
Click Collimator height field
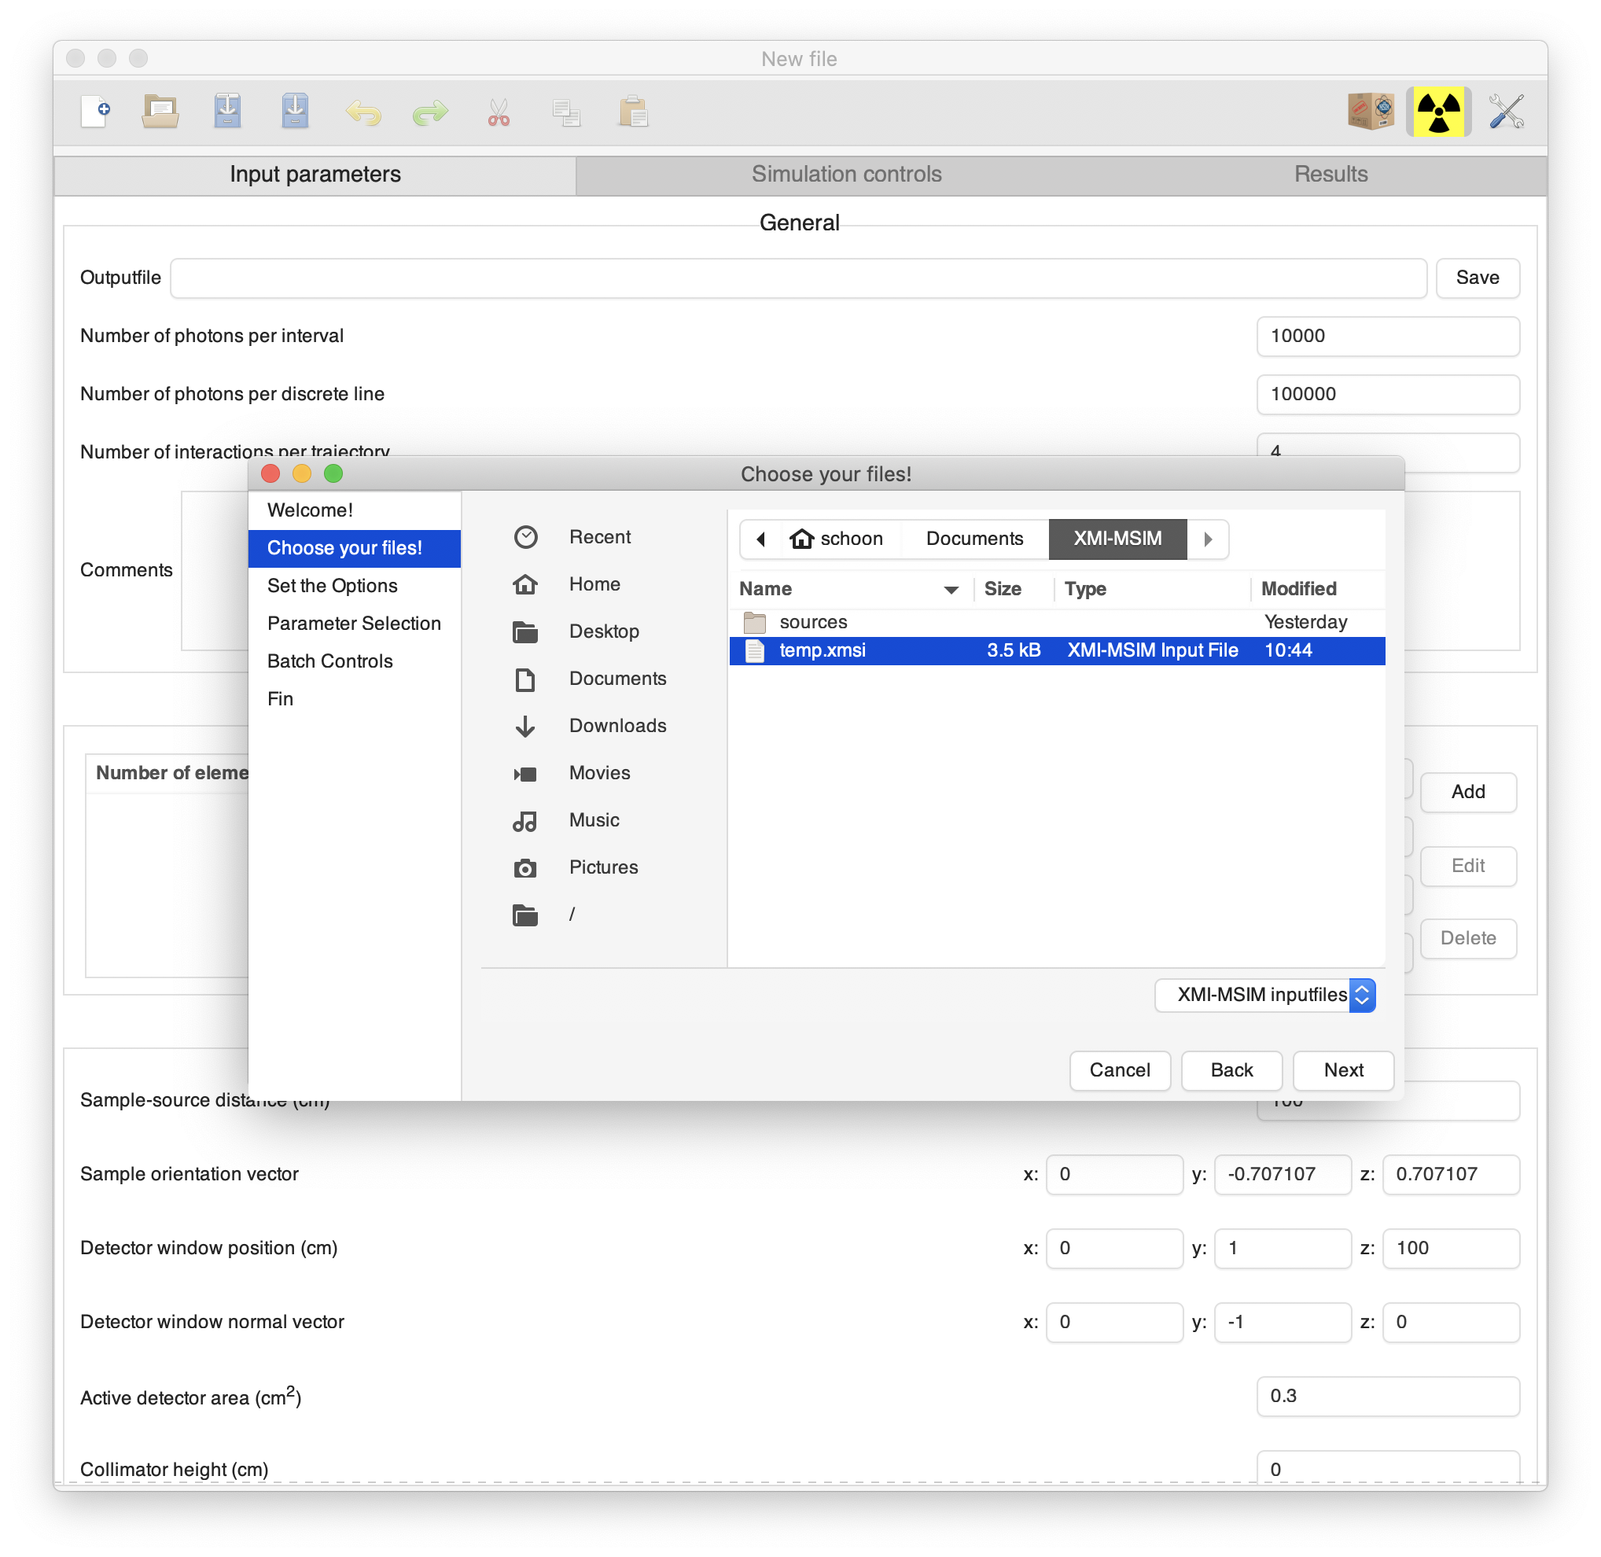(1388, 1468)
